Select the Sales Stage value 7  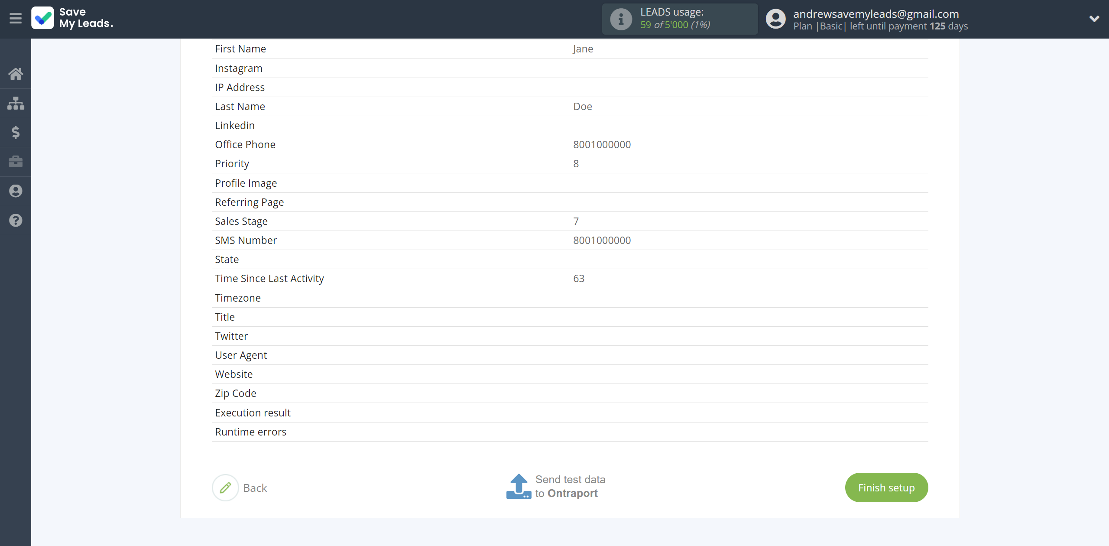click(576, 221)
